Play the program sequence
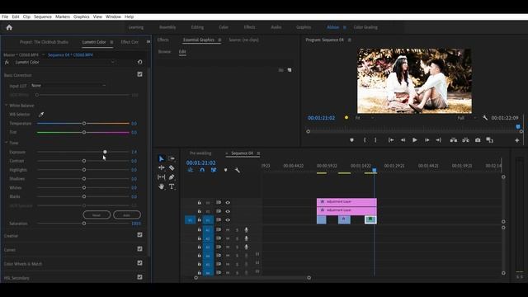The height and width of the screenshot is (297, 528). pos(415,140)
